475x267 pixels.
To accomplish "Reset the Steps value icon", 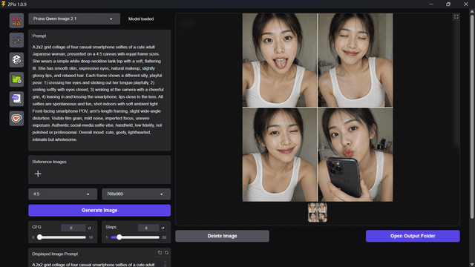I will [x=163, y=228].
